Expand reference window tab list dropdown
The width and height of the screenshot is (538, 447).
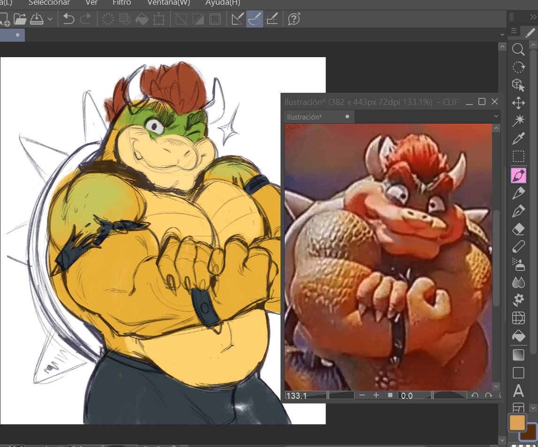coord(496,117)
